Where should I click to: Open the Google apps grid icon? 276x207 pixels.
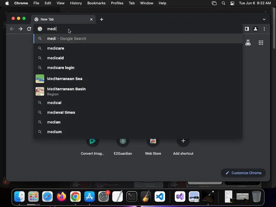click(261, 42)
